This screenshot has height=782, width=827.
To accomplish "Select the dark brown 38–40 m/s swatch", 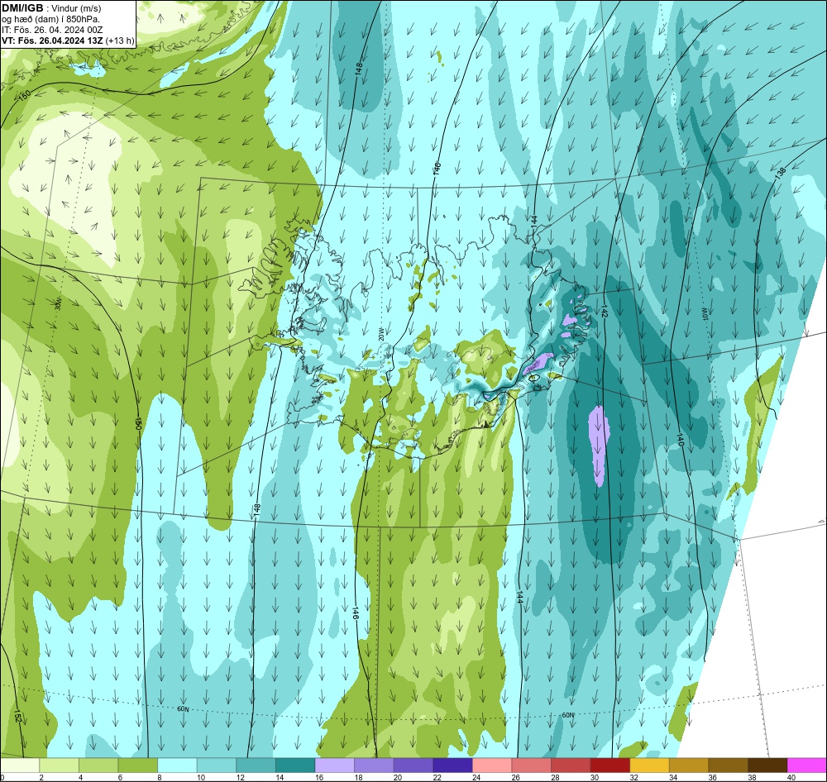I will (x=767, y=765).
